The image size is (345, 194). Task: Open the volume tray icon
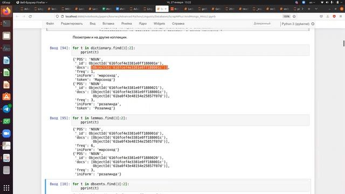click(327, 2)
